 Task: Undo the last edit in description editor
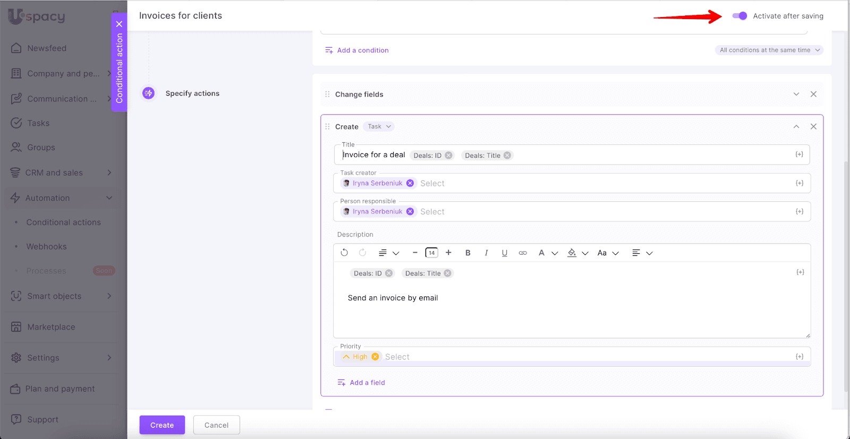point(344,253)
